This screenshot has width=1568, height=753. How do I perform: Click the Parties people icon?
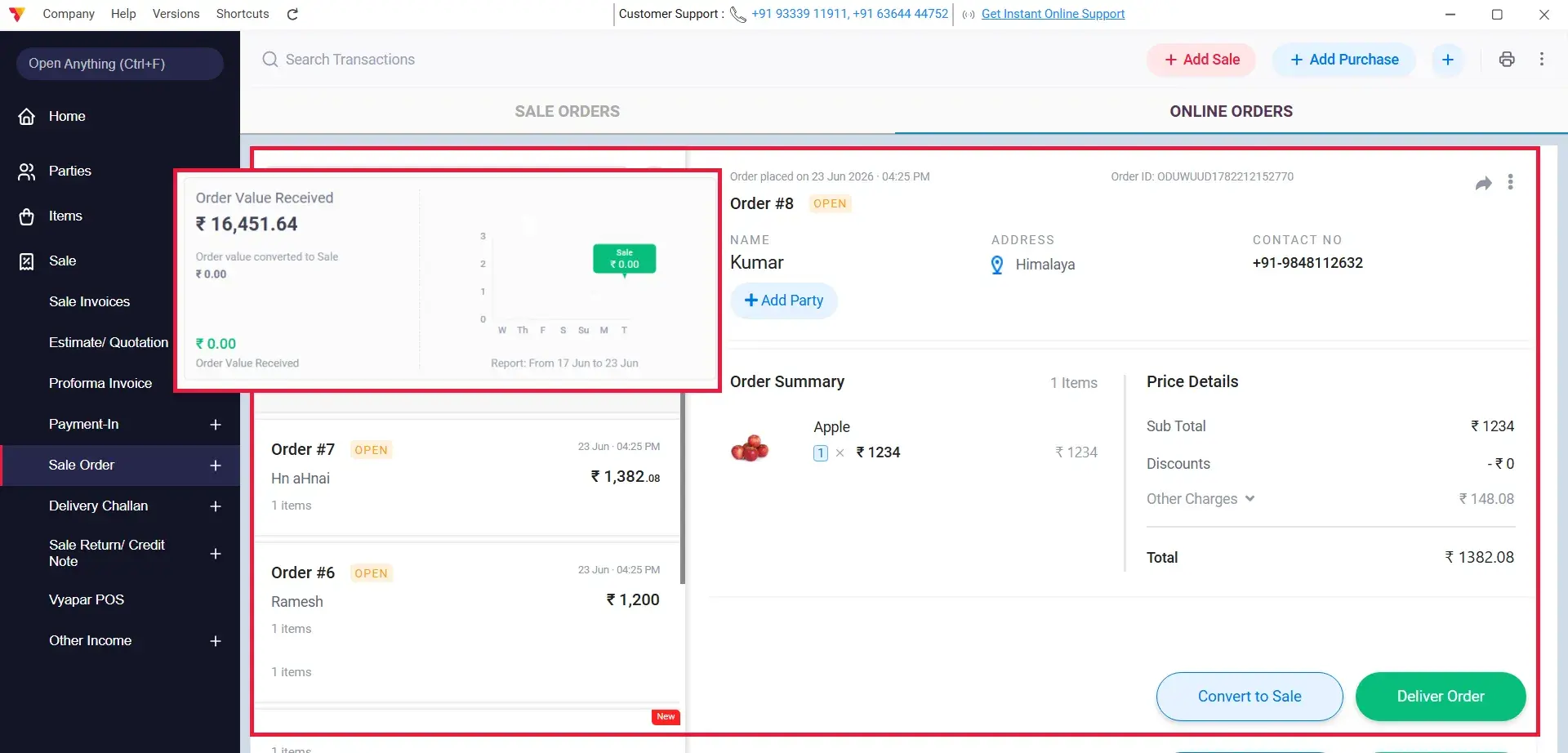click(27, 172)
